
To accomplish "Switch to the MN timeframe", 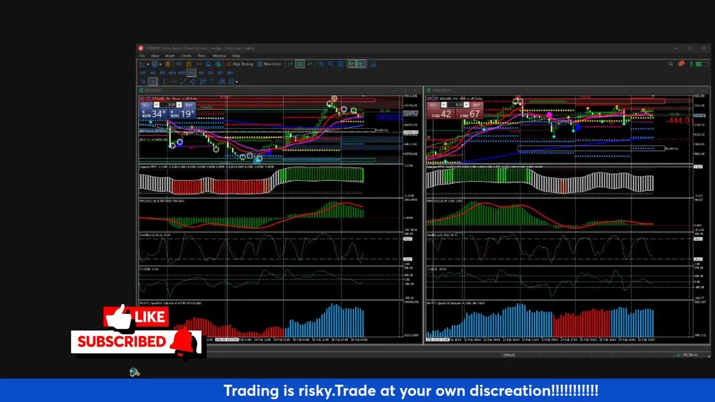I will (x=230, y=73).
